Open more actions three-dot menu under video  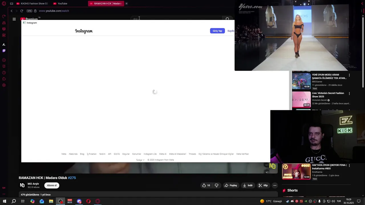[275, 185]
